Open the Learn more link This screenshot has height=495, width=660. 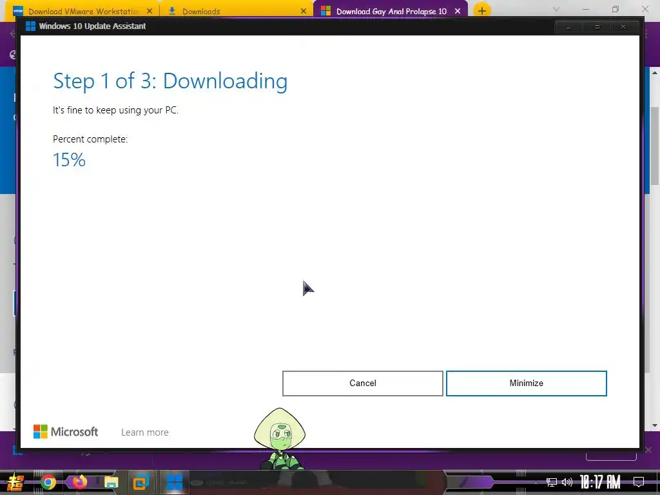pyautogui.click(x=145, y=432)
